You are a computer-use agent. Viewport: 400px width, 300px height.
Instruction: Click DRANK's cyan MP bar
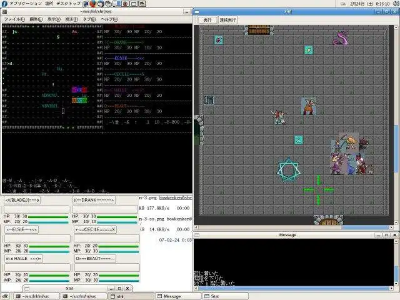117,222
